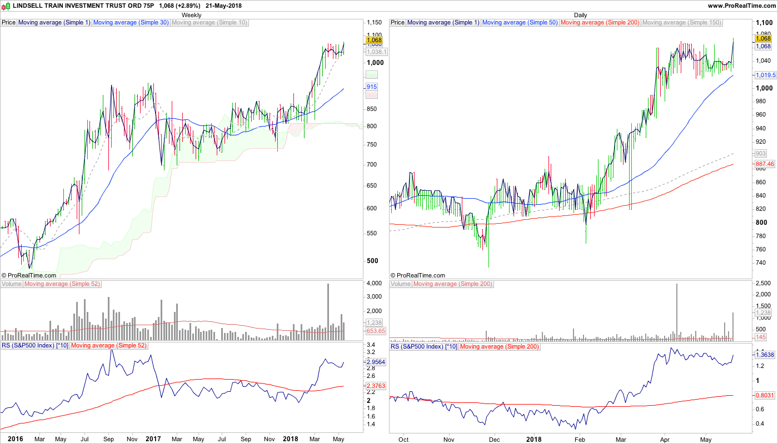Select Moving average (Simple 52) in Weekly volume panel
778x444 pixels.
[63, 284]
